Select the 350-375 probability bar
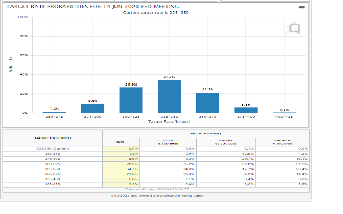 click(207, 102)
